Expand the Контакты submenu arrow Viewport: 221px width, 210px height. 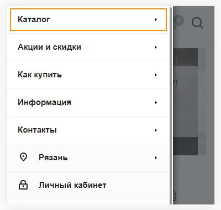156,130
